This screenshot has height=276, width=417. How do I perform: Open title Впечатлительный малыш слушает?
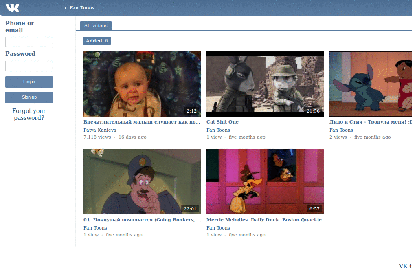pos(141,122)
